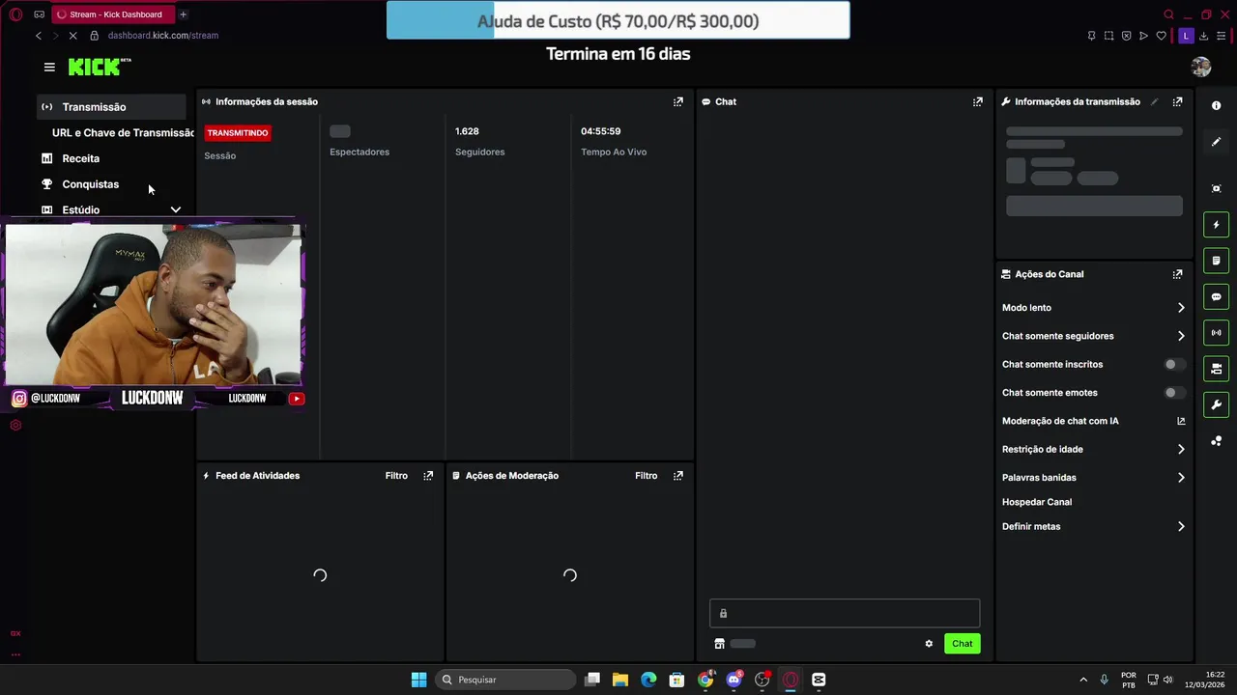Screen dimensions: 1237x695
Task: Toggle the camera/server panel icon
Action: click(1216, 369)
